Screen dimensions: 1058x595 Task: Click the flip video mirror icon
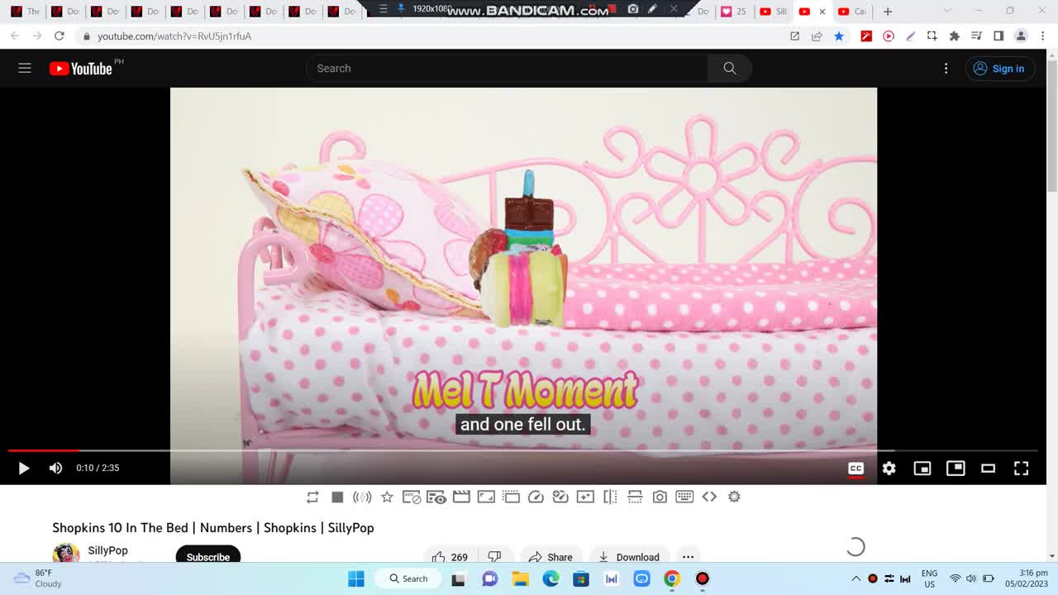tap(610, 497)
